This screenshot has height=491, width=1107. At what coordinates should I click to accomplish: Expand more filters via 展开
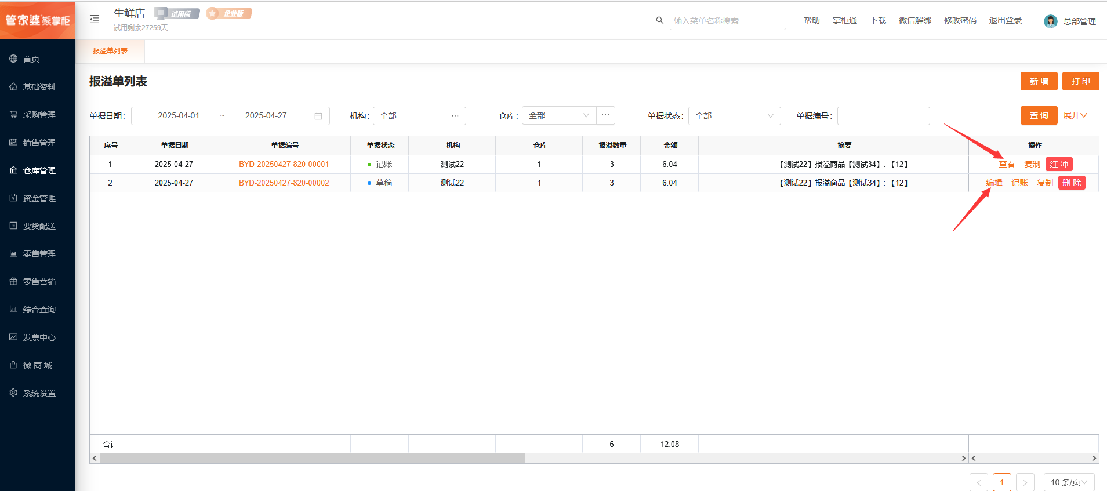coord(1075,115)
